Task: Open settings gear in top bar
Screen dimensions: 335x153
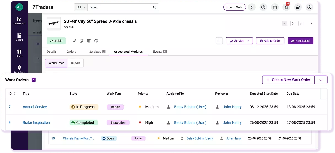Action: pyautogui.click(x=298, y=7)
